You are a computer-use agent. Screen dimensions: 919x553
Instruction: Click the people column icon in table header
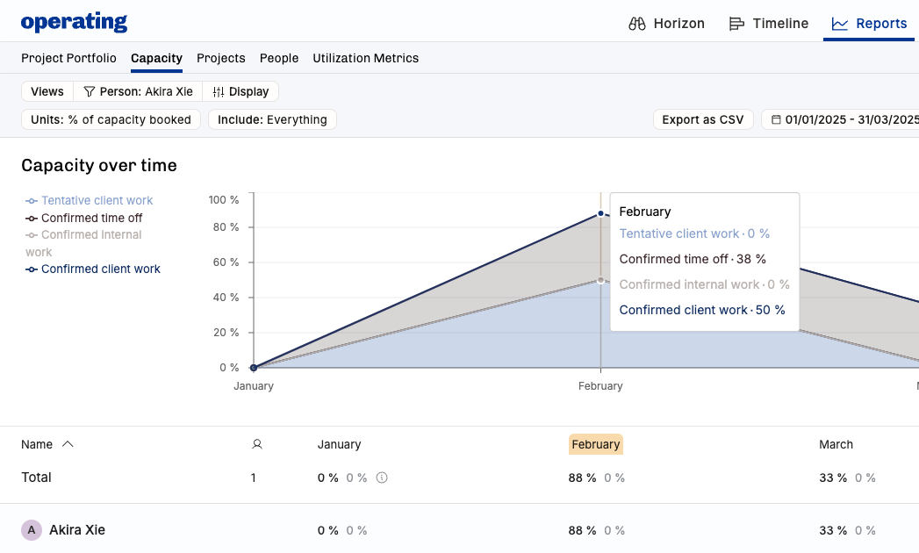coord(257,444)
